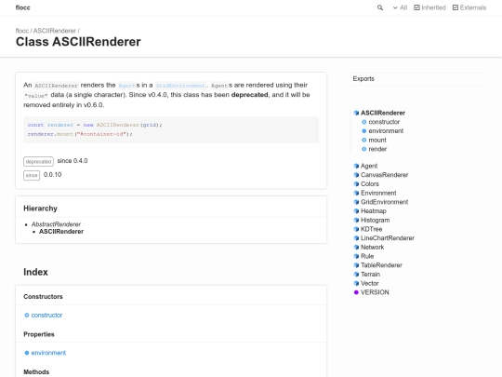This screenshot has width=502, height=377.
Task: Open the Heatmap class page
Action: coord(374,211)
